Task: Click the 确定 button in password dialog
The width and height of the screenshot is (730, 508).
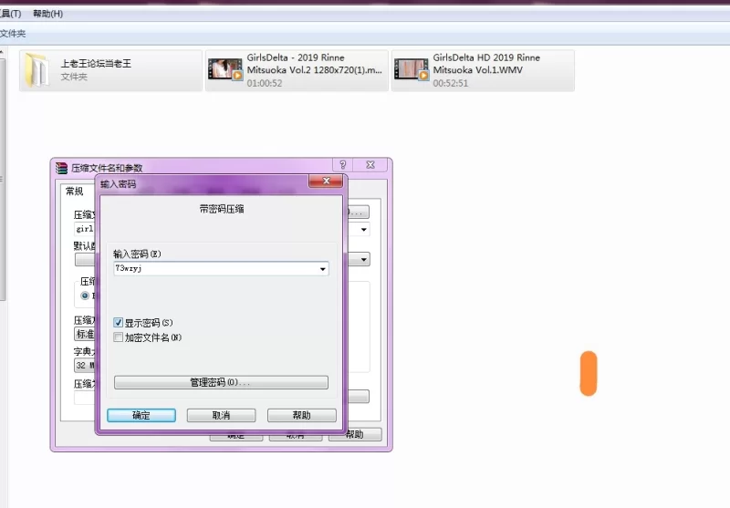Action: [141, 415]
